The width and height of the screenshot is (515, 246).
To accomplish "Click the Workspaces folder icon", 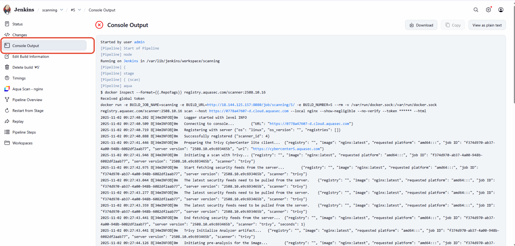I will click(x=7, y=143).
